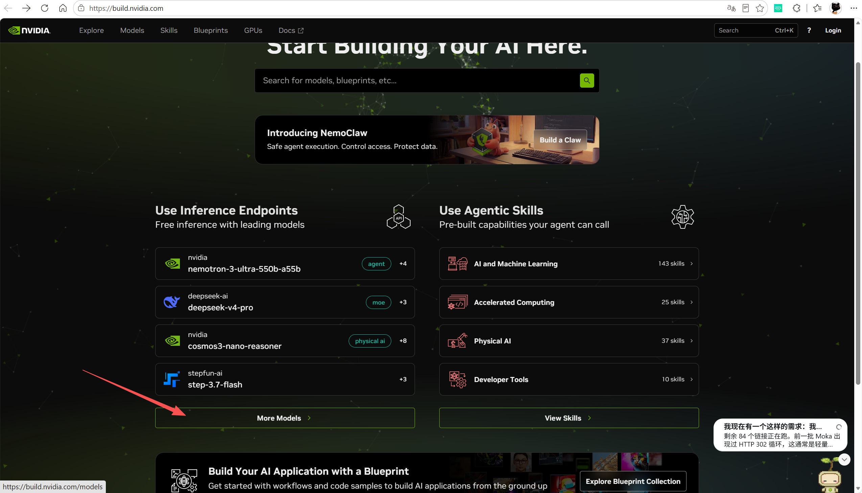Open the Explore menu item

pos(91,30)
